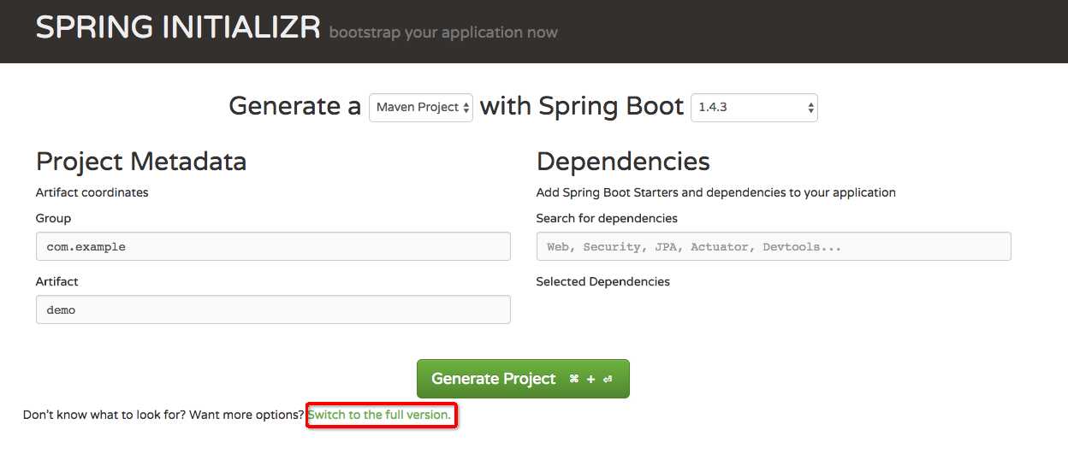This screenshot has width=1068, height=454.
Task: Click the Artifact field containing demo
Action: [273, 310]
